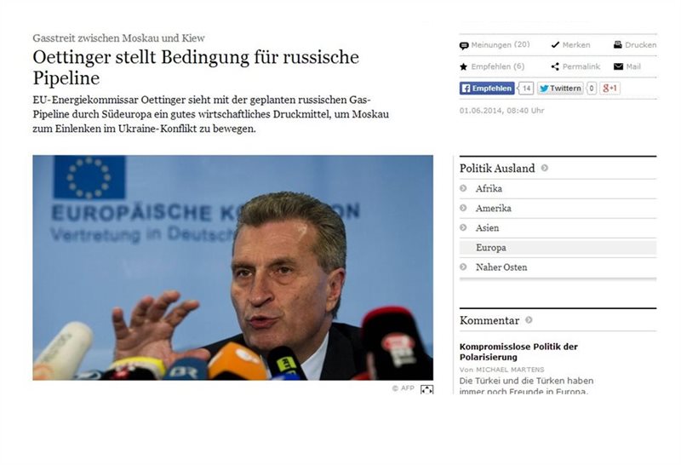The width and height of the screenshot is (681, 465).
Task: Enlarge photo via fullscreen icon below image
Action: tap(426, 389)
